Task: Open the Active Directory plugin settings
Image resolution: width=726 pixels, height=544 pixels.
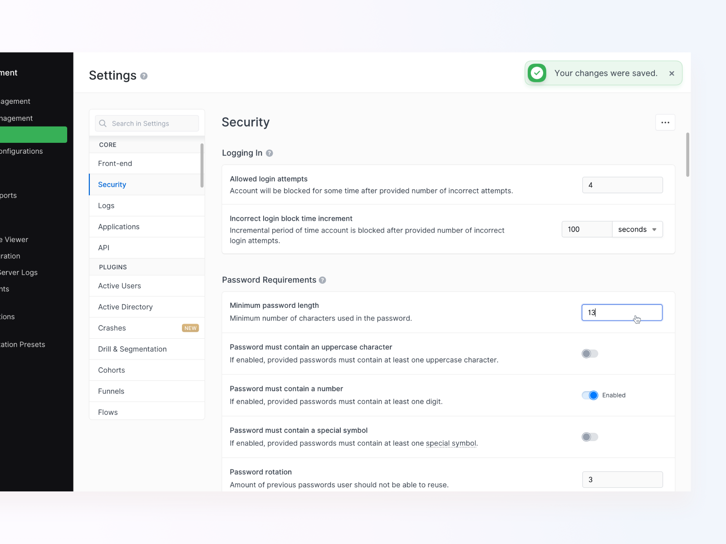Action: [x=125, y=307]
